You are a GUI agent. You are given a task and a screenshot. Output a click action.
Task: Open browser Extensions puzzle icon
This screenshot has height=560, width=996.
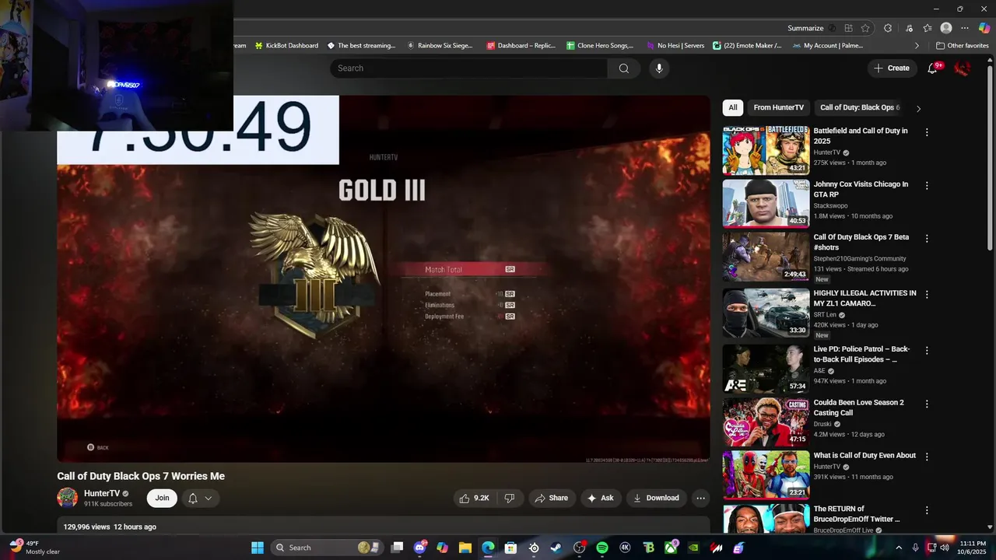(x=888, y=28)
